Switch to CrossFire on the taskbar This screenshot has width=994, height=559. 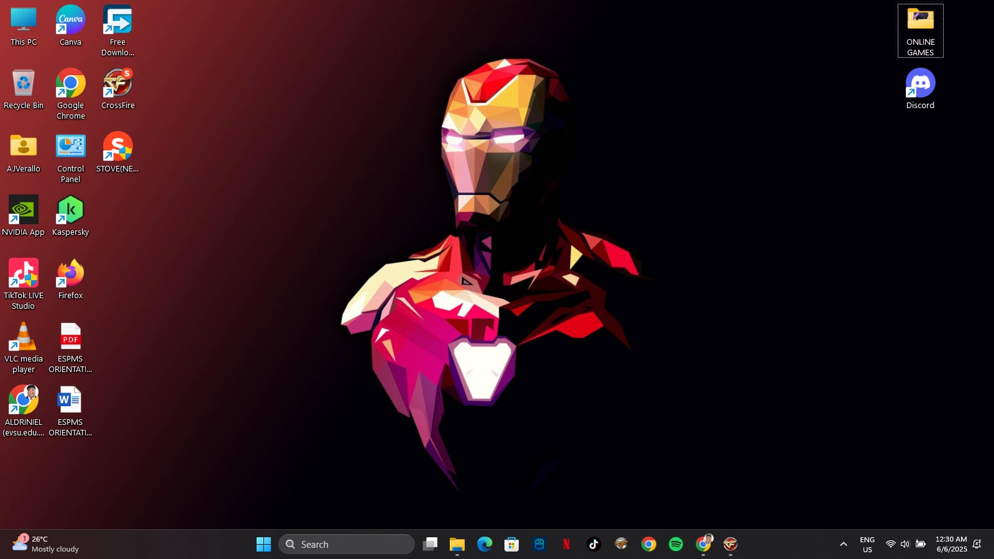[x=731, y=544]
